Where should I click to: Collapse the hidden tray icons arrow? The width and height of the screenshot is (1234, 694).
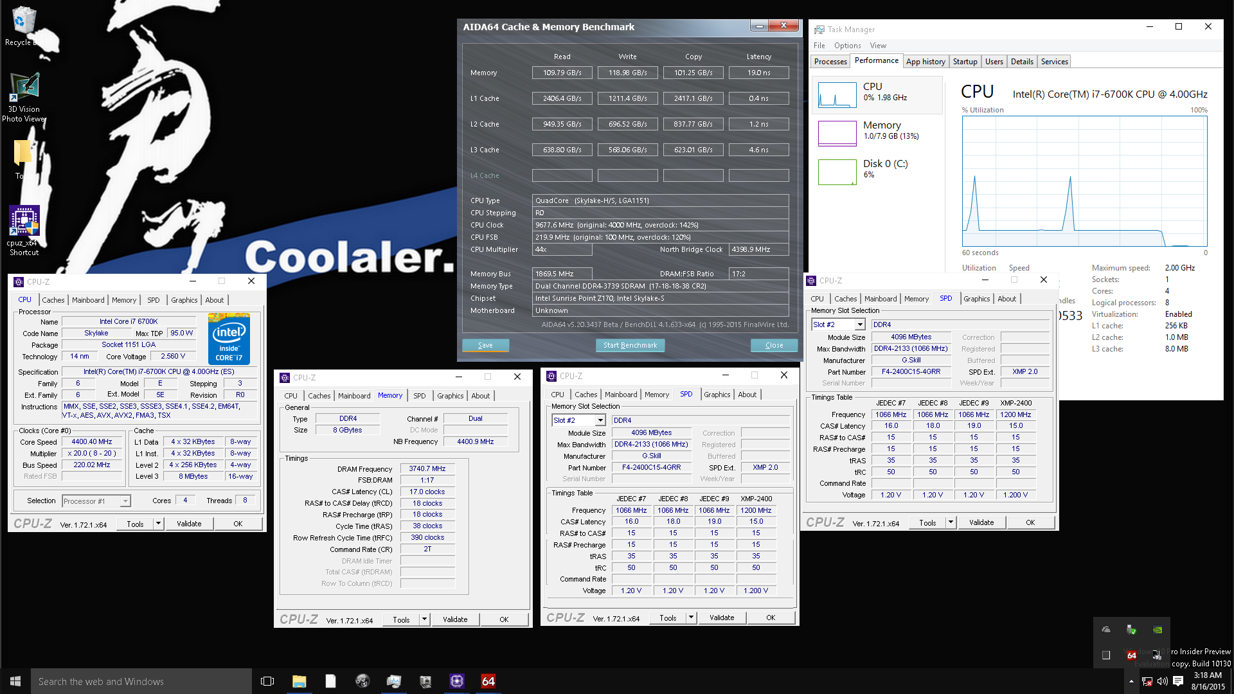point(1131,681)
